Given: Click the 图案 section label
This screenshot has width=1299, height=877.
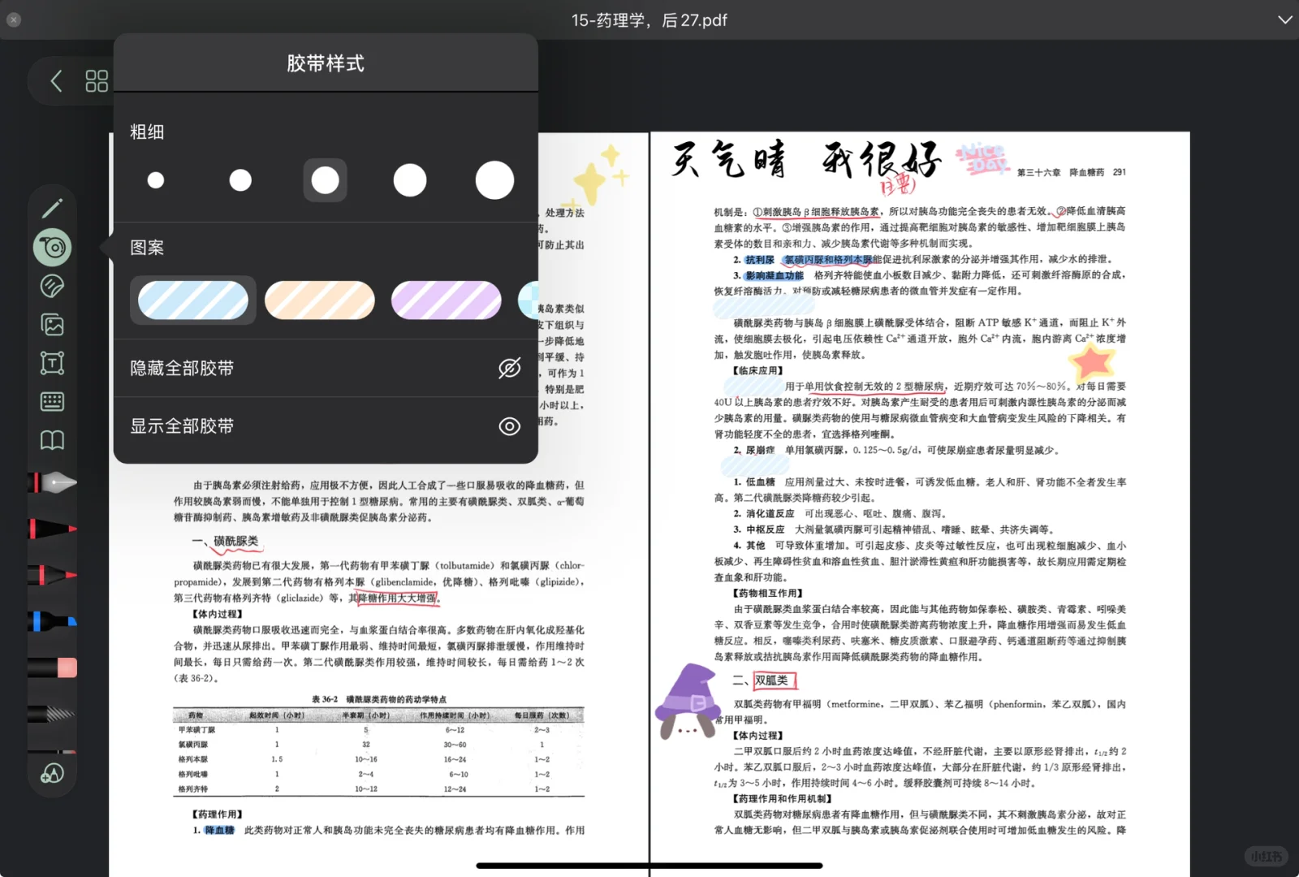Looking at the screenshot, I should pos(147,248).
